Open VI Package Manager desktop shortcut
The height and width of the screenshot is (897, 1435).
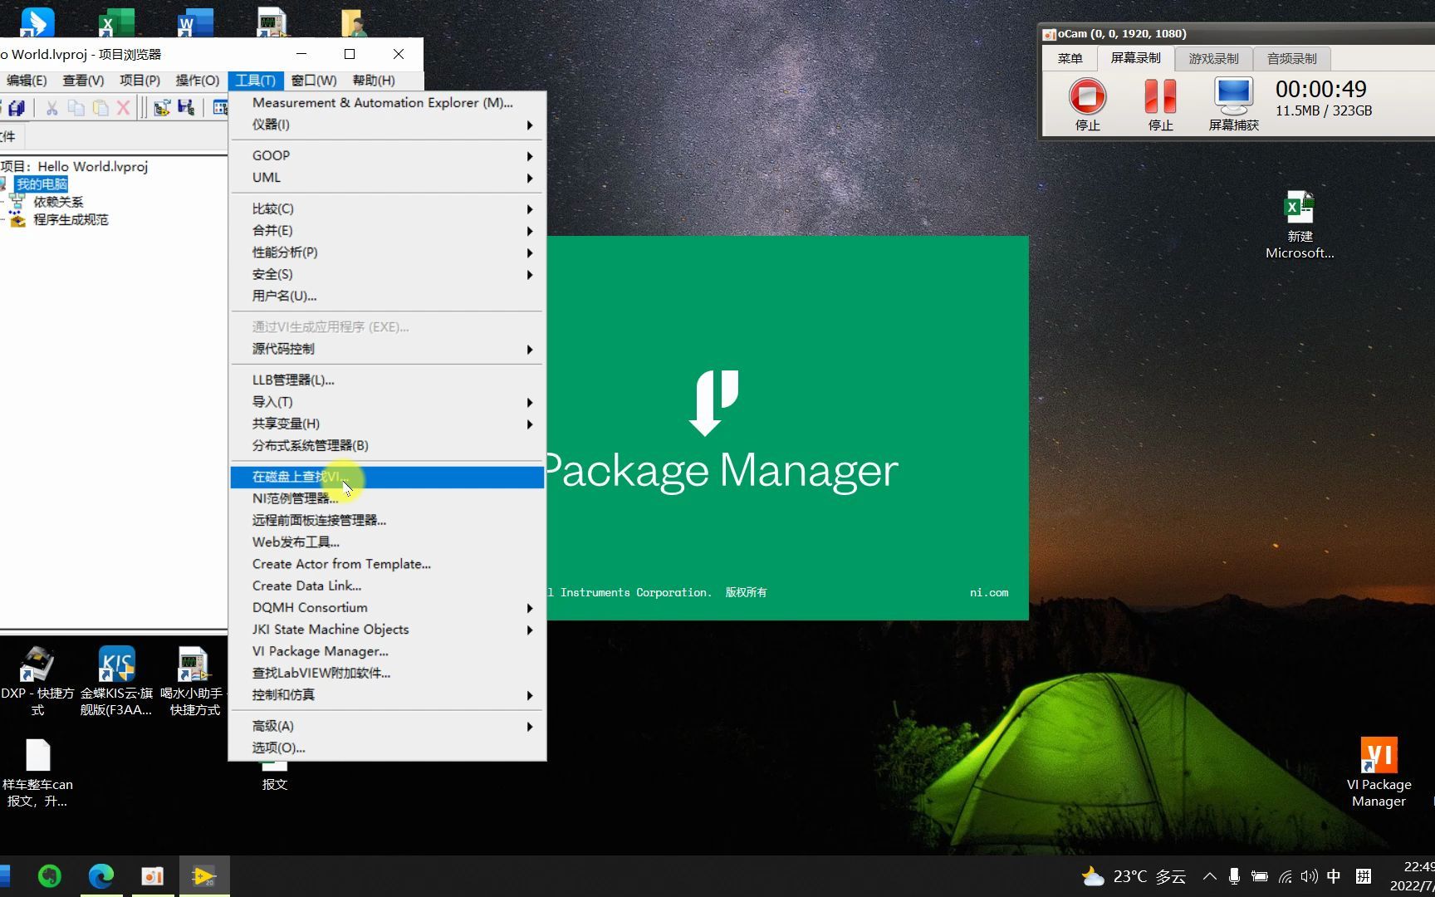point(1379,772)
